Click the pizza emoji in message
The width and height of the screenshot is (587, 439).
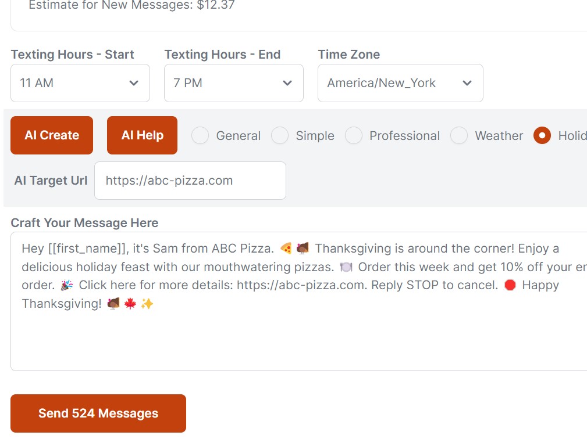(286, 249)
